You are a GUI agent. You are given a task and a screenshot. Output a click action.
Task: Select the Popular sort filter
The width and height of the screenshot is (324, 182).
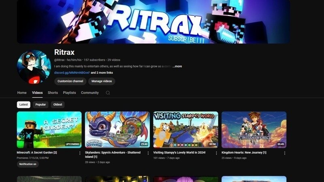click(40, 104)
